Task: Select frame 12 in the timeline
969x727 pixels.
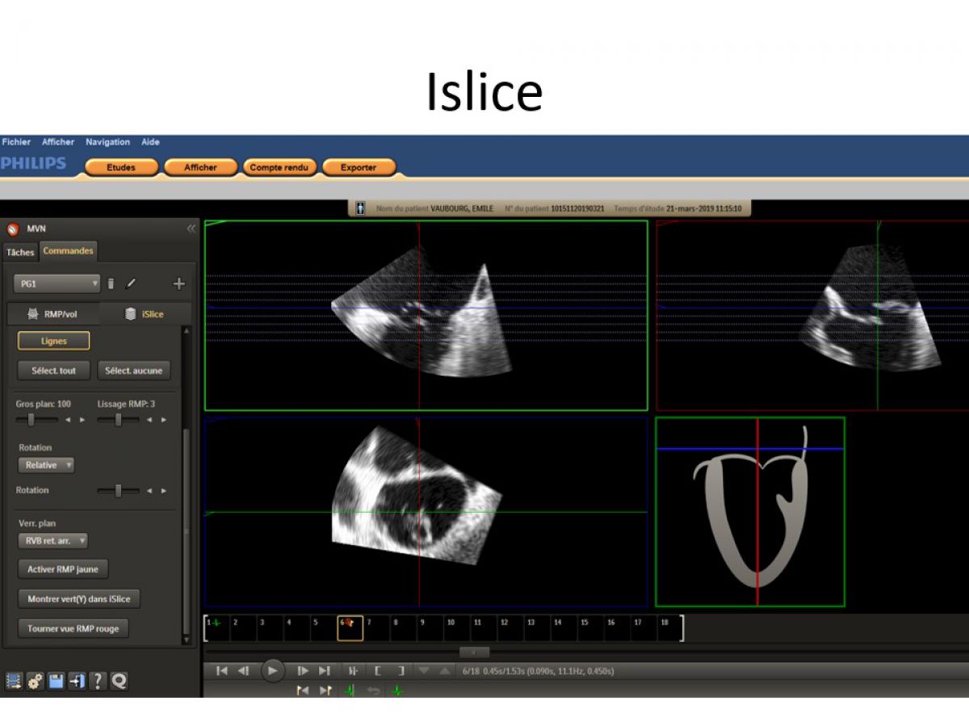Action: click(511, 628)
